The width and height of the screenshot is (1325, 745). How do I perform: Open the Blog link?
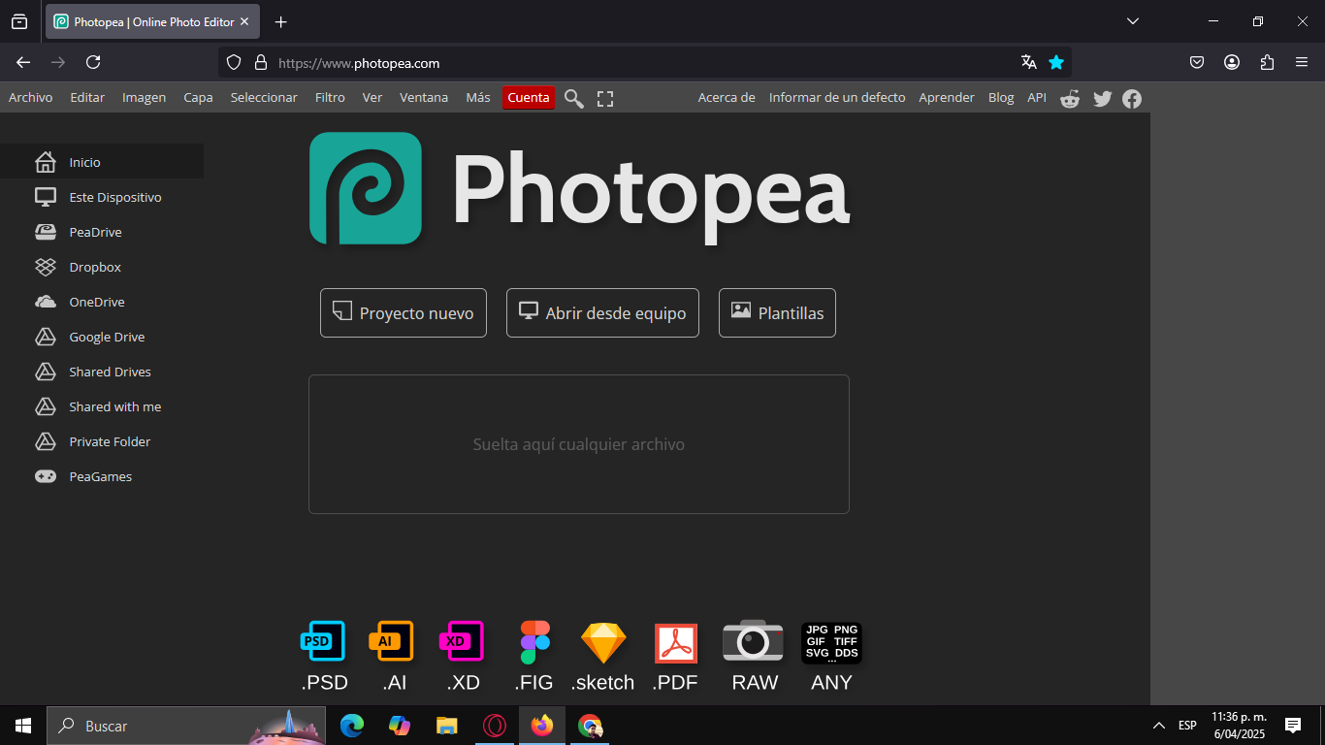pos(1001,97)
